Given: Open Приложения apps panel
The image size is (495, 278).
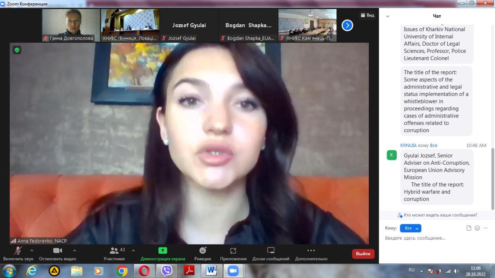Looking at the screenshot, I should point(233,254).
